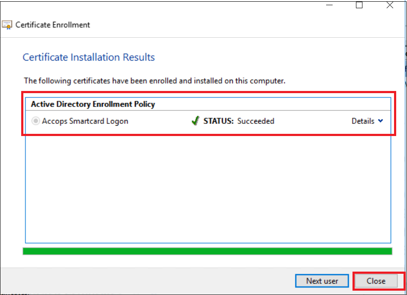The image size is (407, 295).
Task: Minimize the Certificate Enrollment window
Action: [330, 5]
